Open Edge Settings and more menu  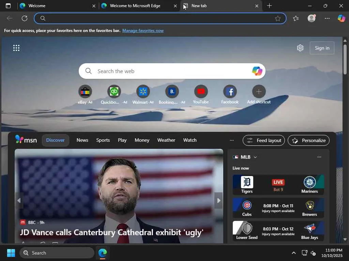[327, 18]
